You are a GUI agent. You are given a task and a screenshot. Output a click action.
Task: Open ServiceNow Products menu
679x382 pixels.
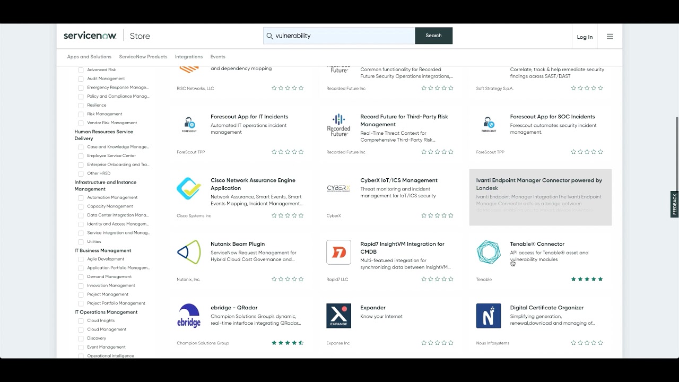pyautogui.click(x=143, y=57)
